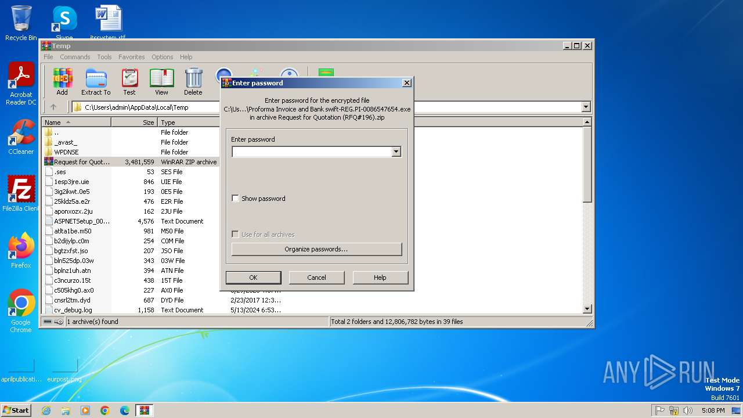
Task: Click OK in the password dialog
Action: point(253,278)
